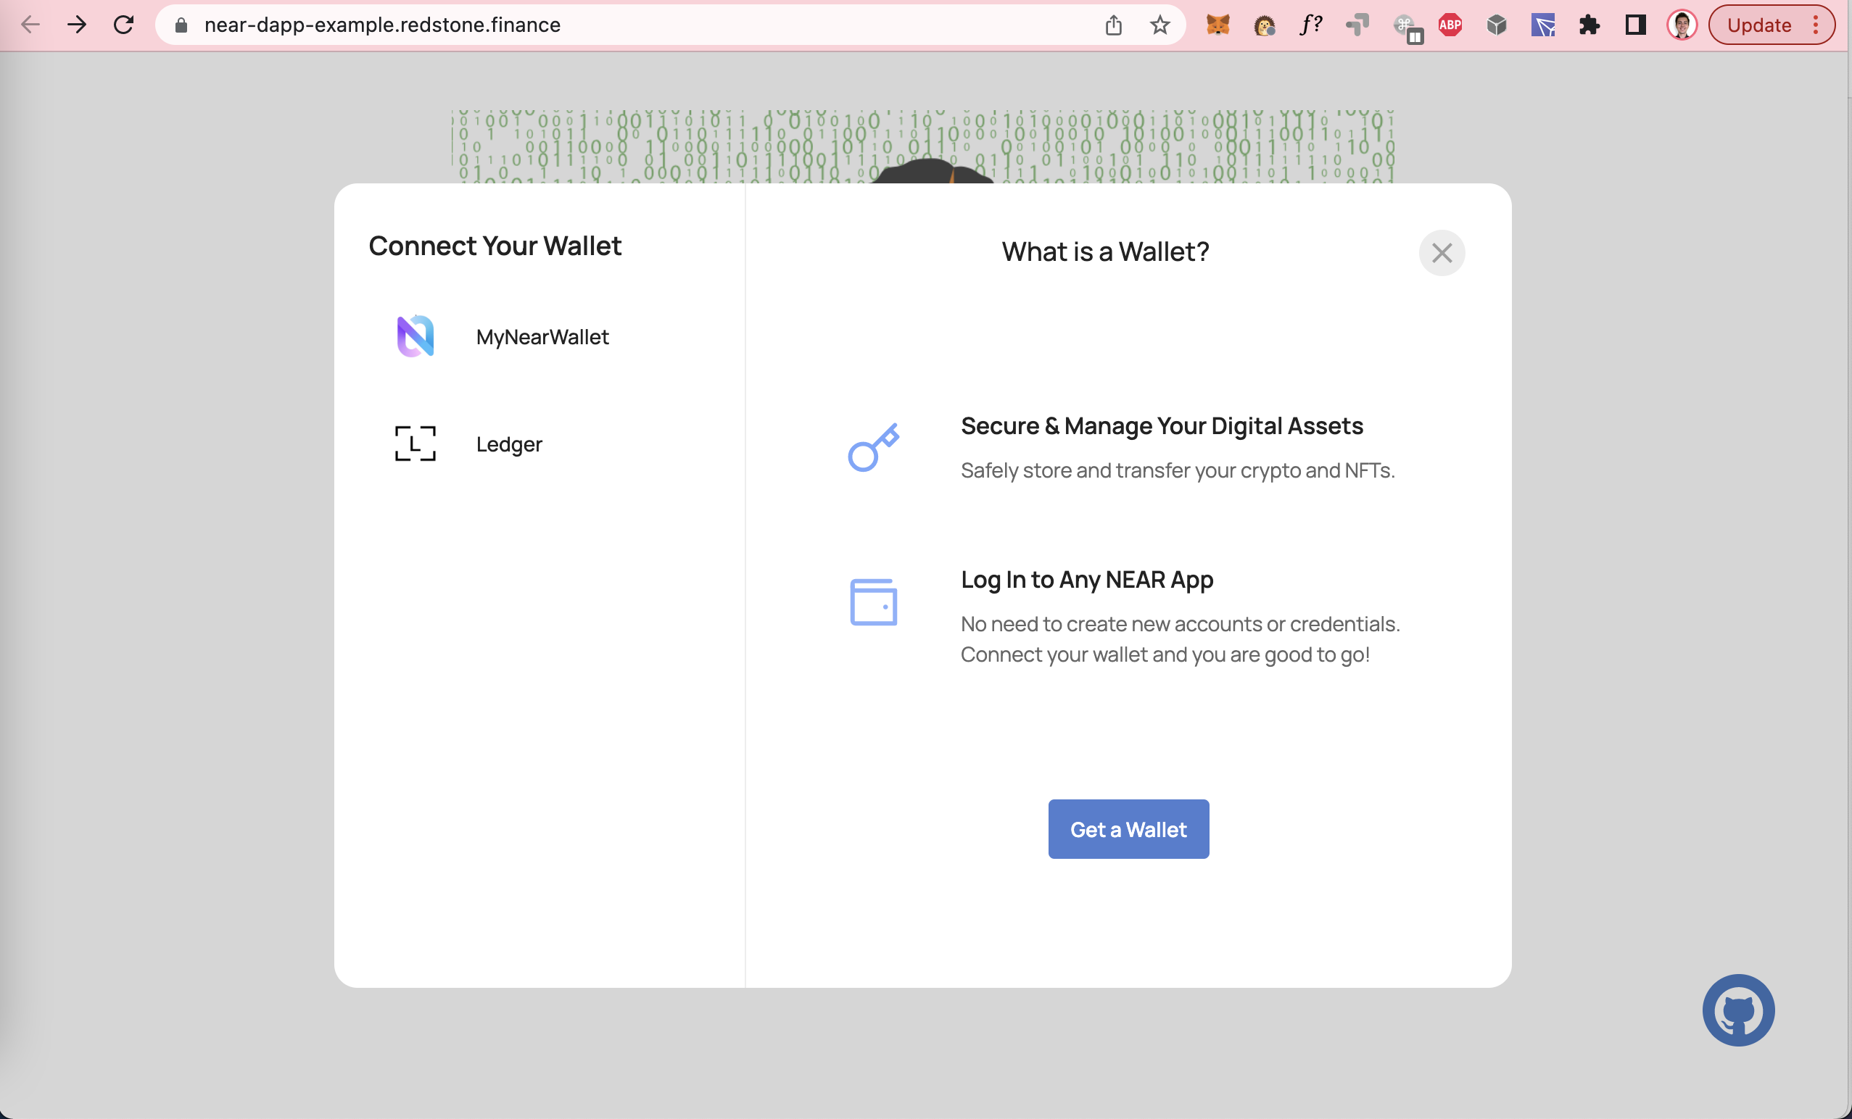The width and height of the screenshot is (1852, 1119).
Task: Toggle the browser side panel
Action: click(x=1634, y=25)
